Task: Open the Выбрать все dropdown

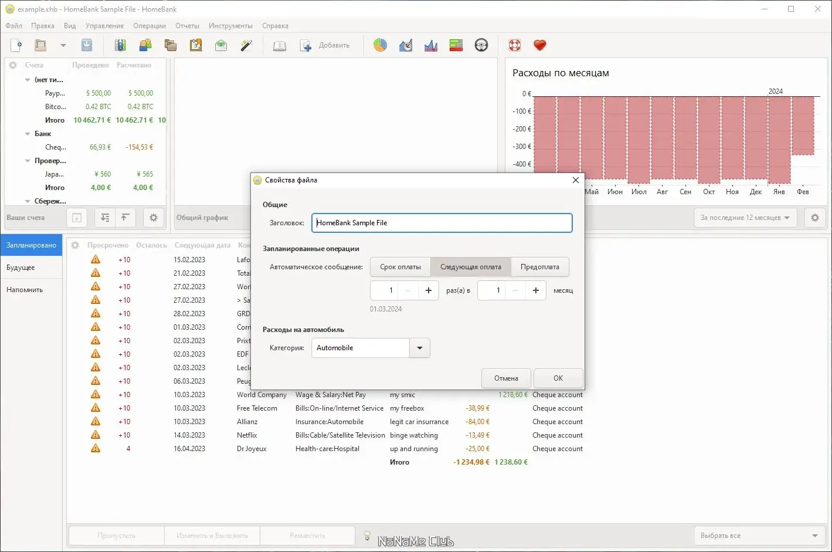Action: point(759,536)
